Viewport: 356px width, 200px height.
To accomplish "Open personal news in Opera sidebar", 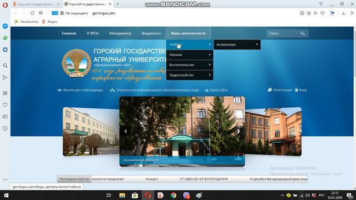I will (x=5, y=117).
